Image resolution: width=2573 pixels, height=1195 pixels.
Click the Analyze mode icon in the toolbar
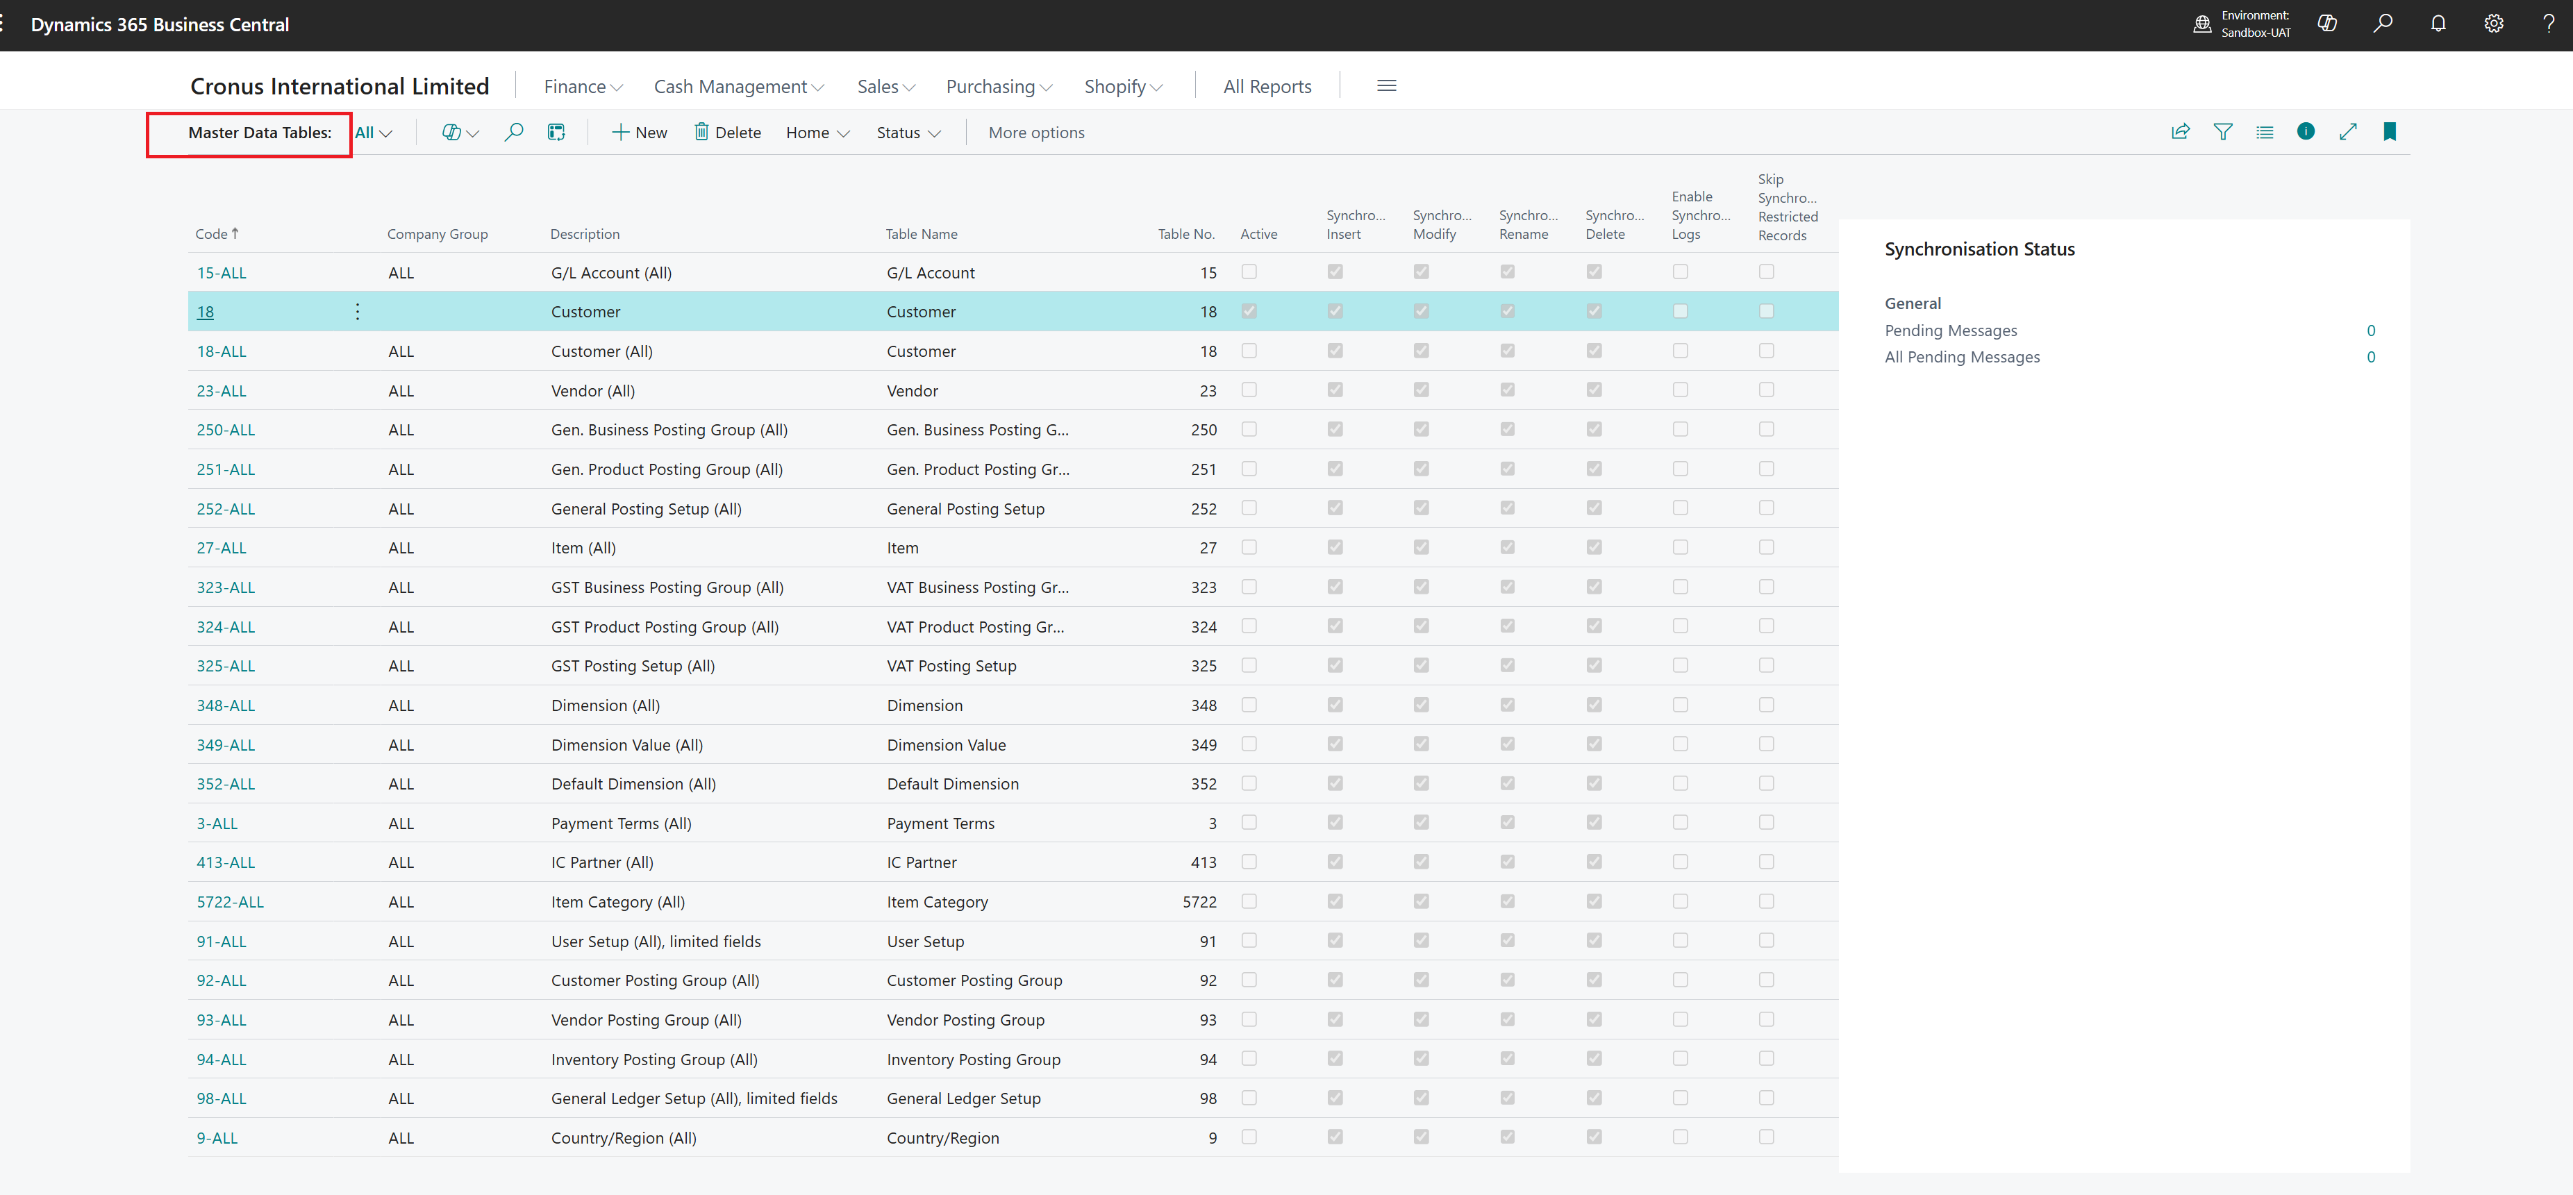coord(556,132)
